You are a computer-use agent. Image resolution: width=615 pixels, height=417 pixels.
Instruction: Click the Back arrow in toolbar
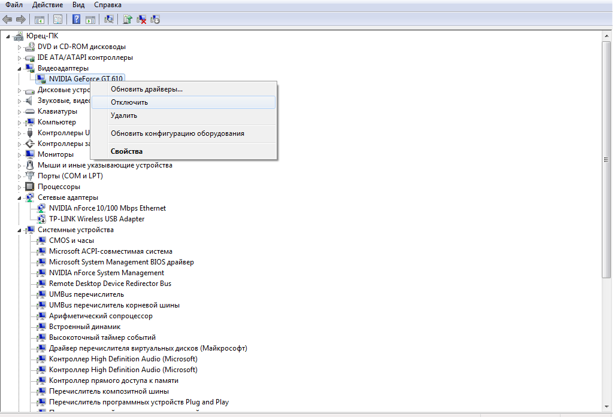click(7, 19)
